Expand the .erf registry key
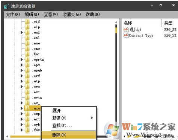The height and width of the screenshot is (140, 178). coord(22,76)
